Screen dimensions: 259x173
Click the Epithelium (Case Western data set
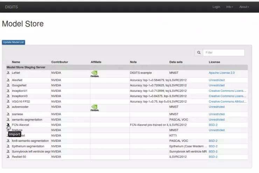click(188, 146)
